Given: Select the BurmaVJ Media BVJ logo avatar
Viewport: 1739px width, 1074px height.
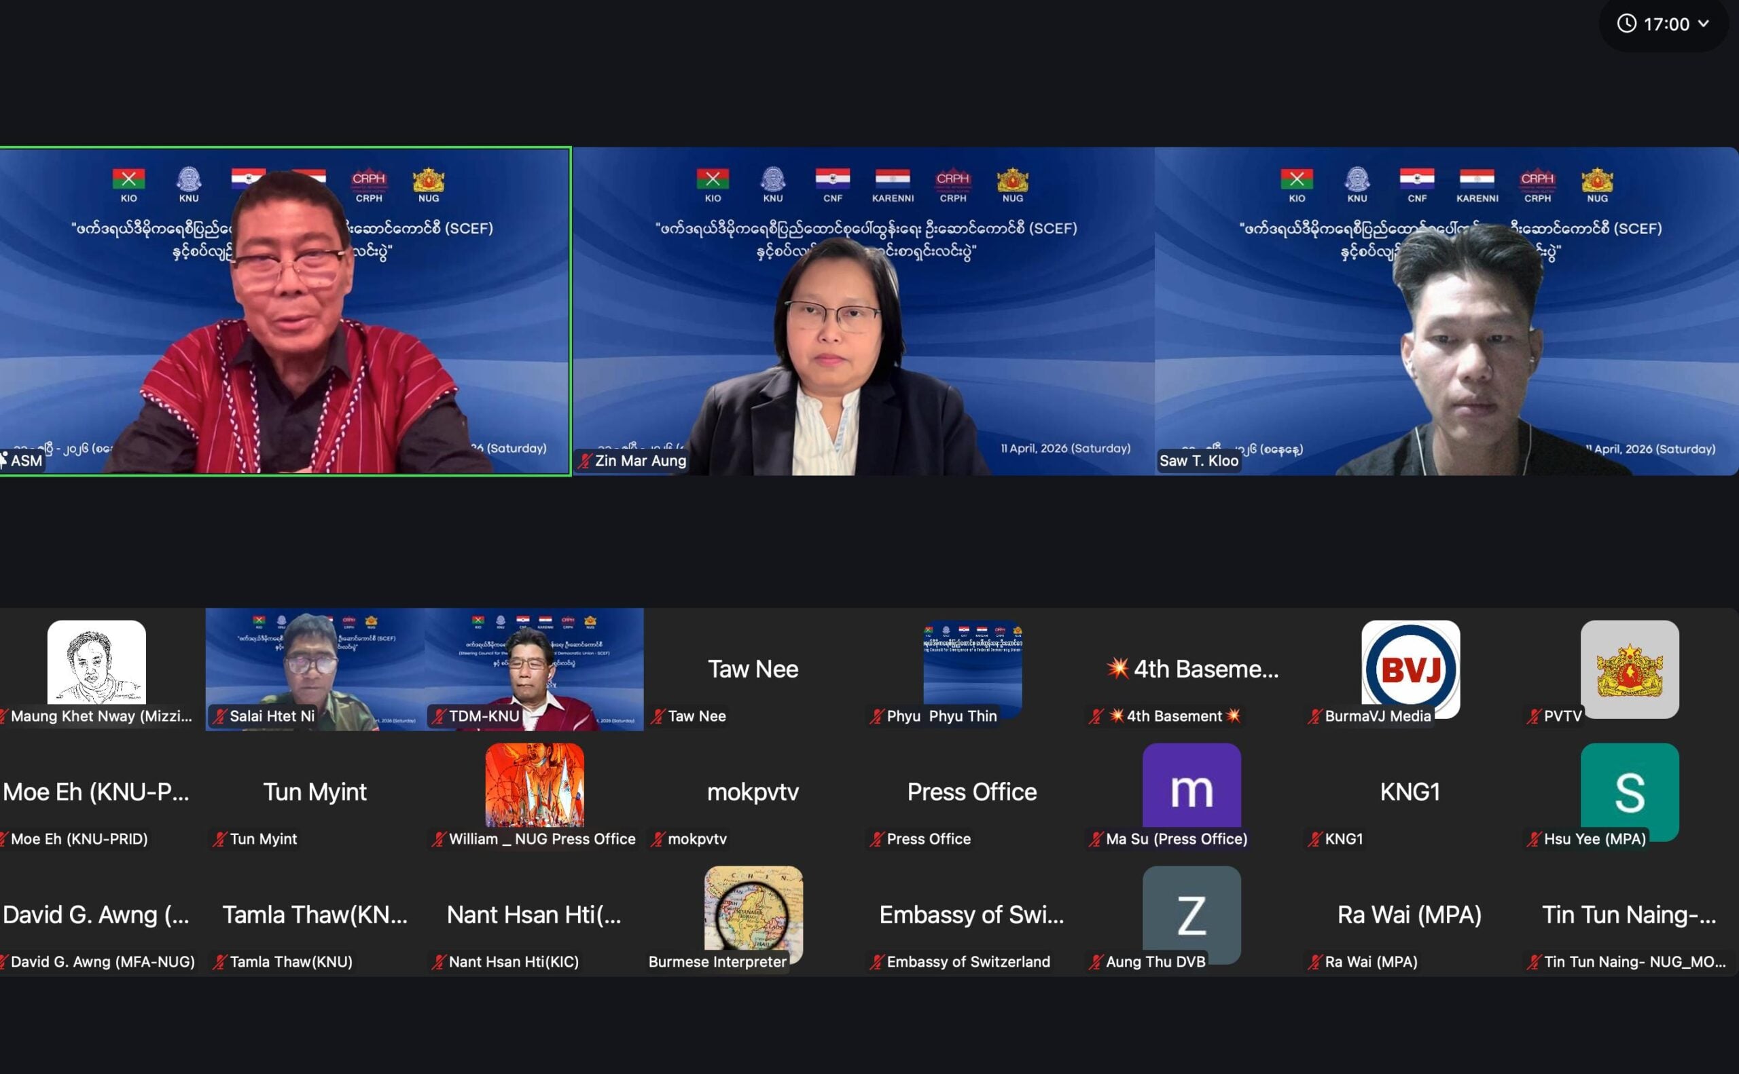Looking at the screenshot, I should coord(1410,669).
